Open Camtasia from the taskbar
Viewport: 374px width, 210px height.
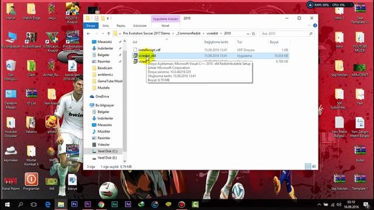195,204
